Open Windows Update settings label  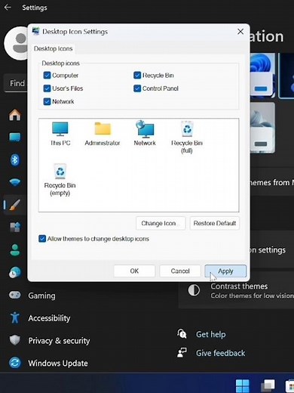coord(58,363)
